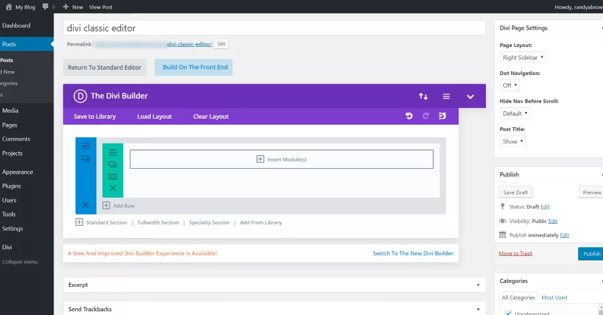Screen dimensions: 603x315
Task: Edit the post Status Draft
Action: 545,207
